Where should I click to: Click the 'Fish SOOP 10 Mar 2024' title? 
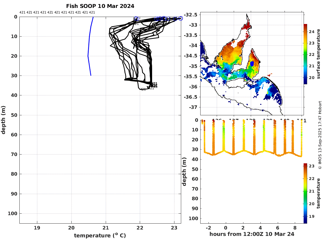(x=100, y=6)
